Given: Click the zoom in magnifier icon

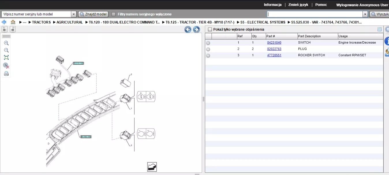Looking at the screenshot, I should pyautogui.click(x=6, y=43).
